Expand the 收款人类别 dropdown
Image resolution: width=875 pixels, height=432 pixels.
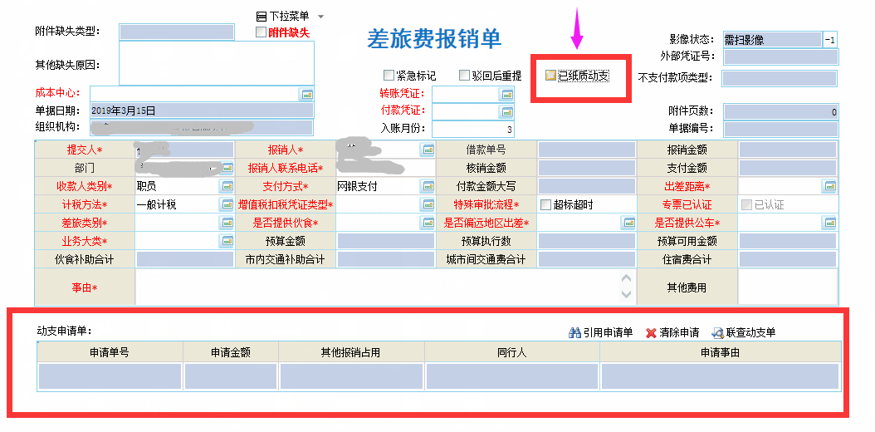click(227, 186)
